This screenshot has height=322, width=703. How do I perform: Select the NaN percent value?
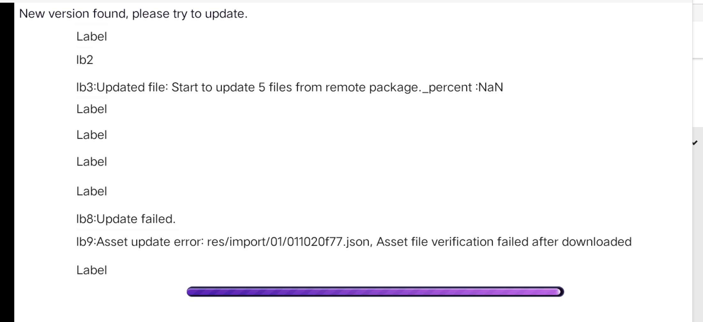pos(490,88)
